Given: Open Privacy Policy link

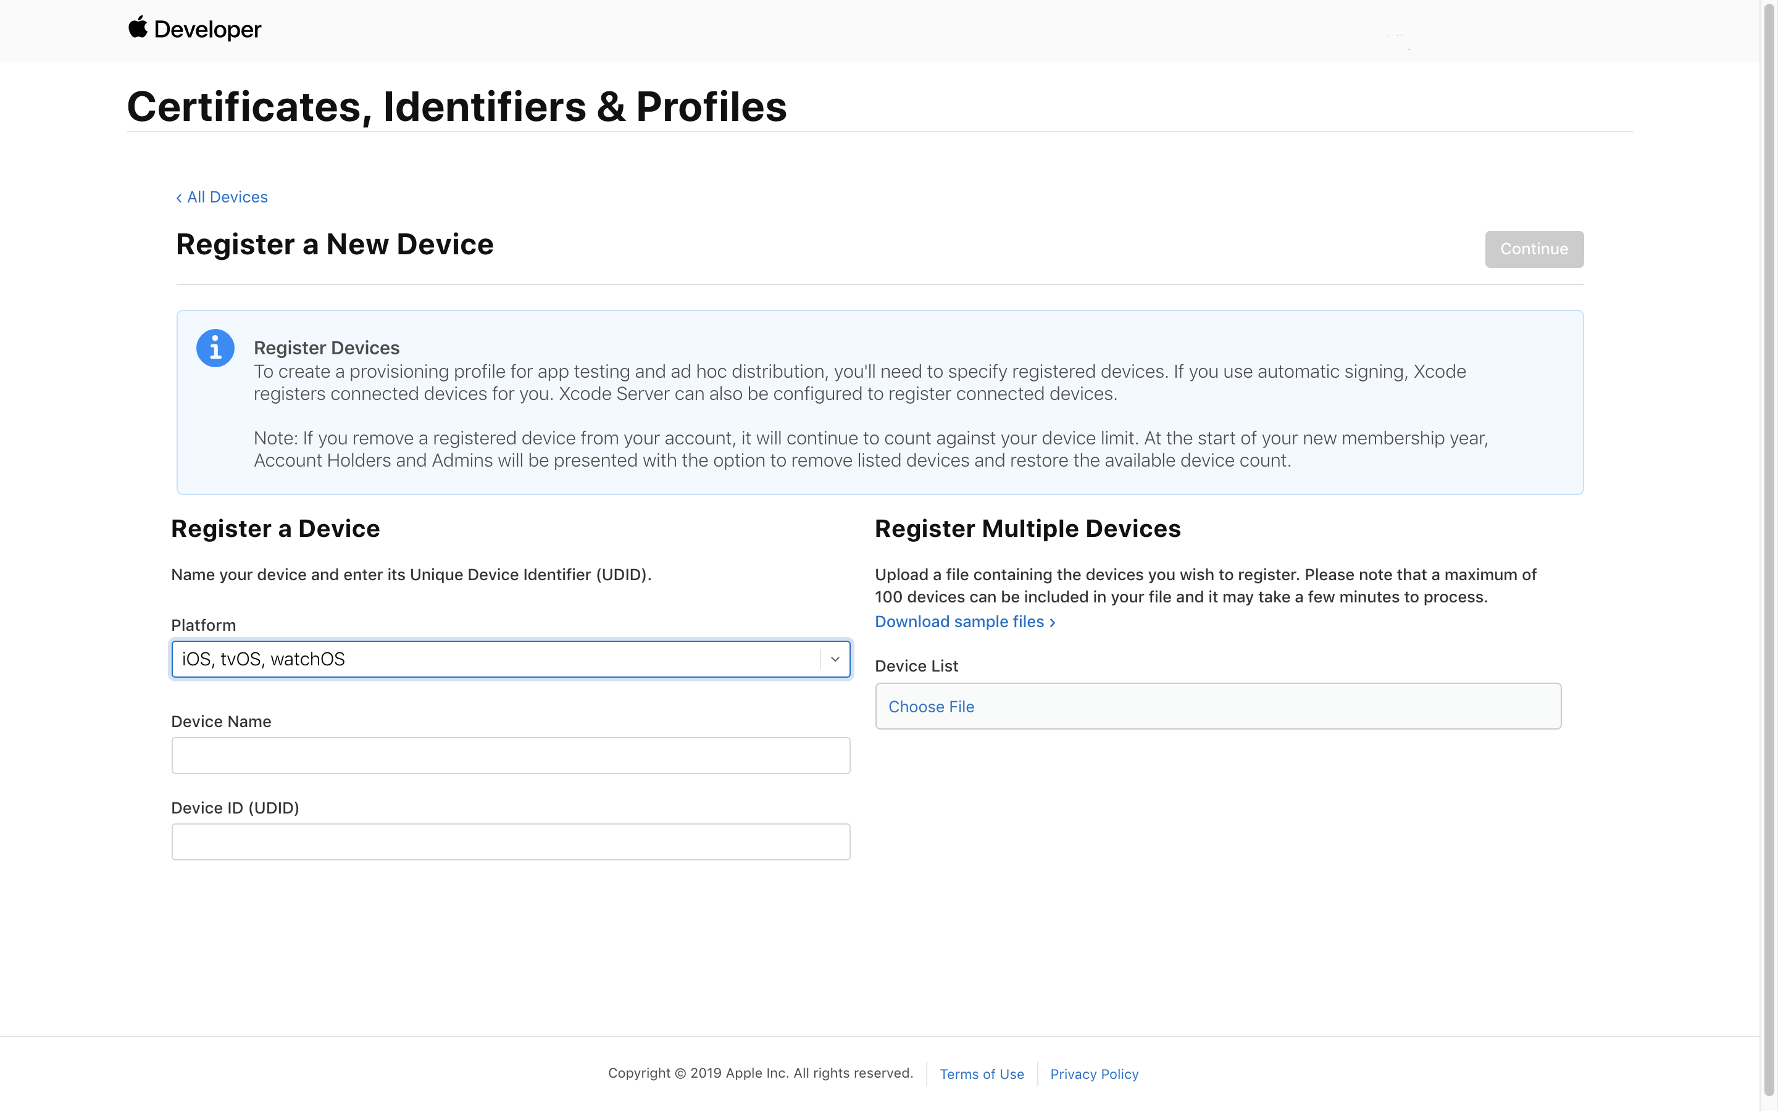Looking at the screenshot, I should [1094, 1074].
